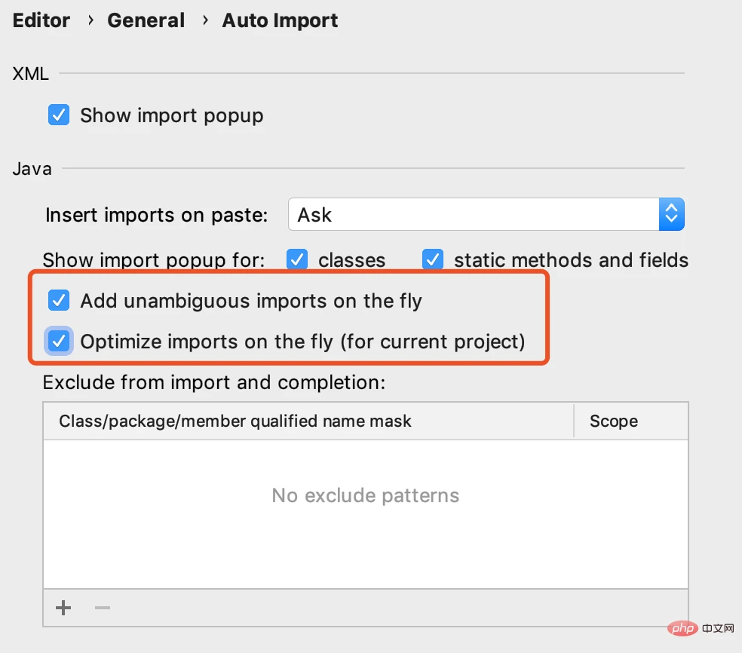Click the arrow after Editor in breadcrumb

pyautogui.click(x=90, y=20)
